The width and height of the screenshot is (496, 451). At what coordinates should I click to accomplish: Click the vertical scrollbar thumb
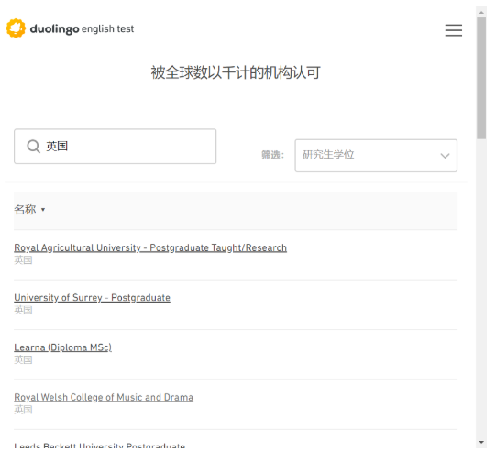[481, 78]
